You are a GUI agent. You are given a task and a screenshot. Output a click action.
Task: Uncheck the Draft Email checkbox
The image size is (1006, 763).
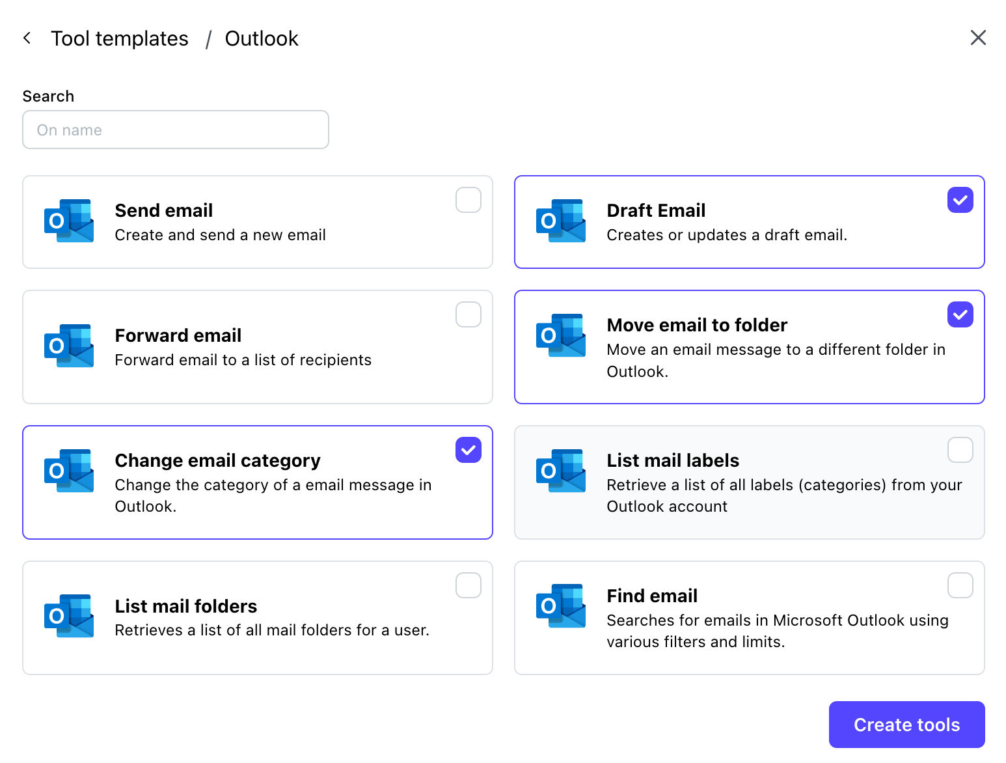960,201
